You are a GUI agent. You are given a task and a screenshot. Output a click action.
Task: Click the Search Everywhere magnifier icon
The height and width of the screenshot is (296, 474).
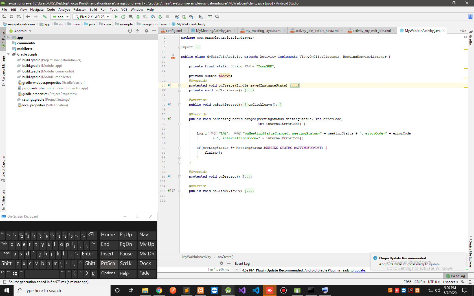pos(217,17)
